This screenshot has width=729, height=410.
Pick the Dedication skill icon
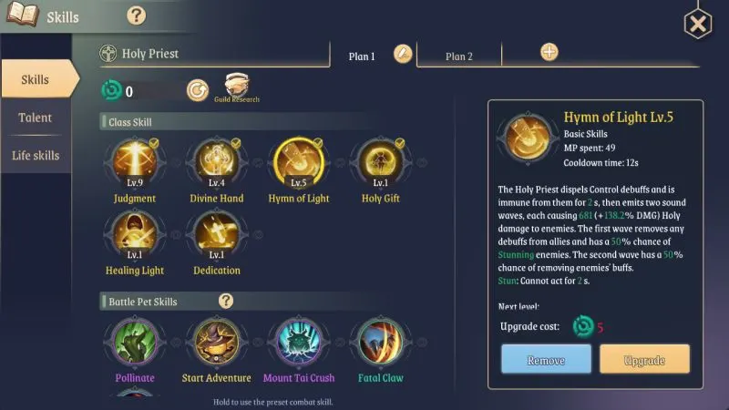217,234
